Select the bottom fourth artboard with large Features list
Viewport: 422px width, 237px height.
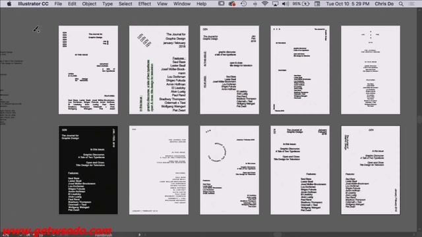300,170
